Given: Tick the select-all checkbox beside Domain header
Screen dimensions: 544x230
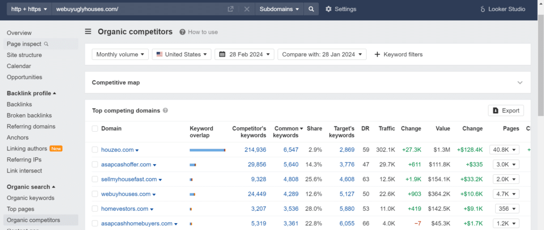Looking at the screenshot, I should coord(95,129).
